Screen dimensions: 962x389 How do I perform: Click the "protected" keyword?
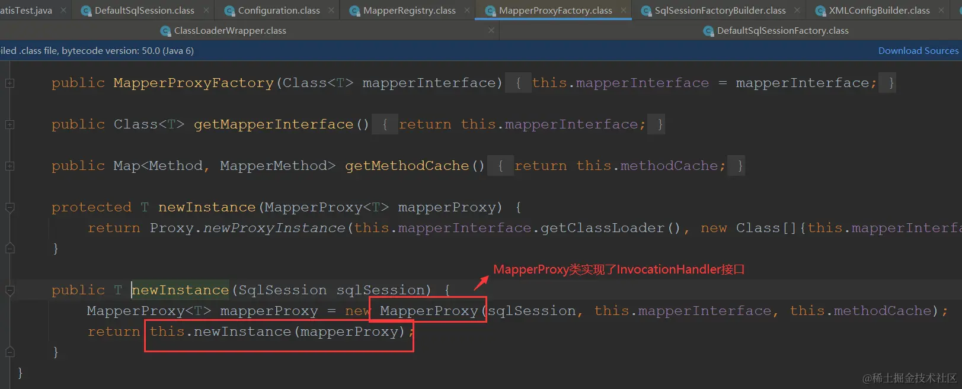coord(91,207)
